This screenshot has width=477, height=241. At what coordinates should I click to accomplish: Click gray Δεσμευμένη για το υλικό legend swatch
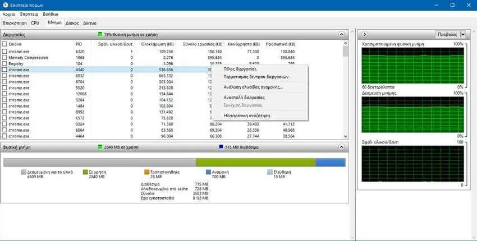coord(24,172)
